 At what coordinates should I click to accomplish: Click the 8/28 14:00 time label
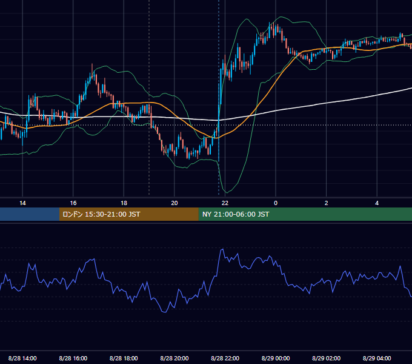click(22, 358)
